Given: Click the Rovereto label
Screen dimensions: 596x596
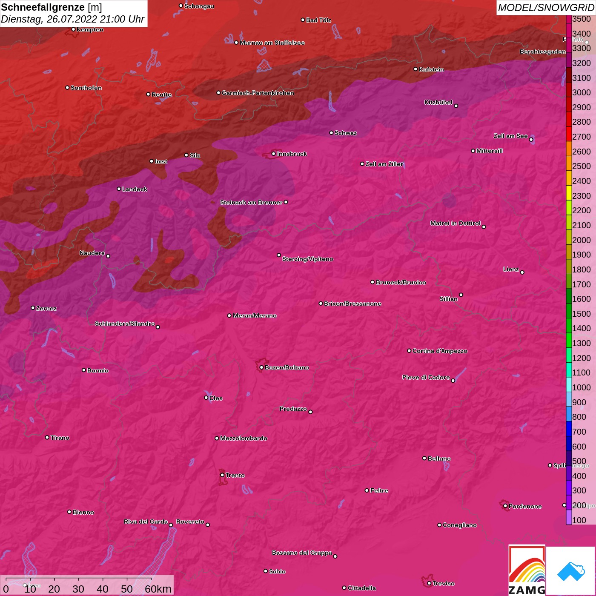Looking at the screenshot, I should (190, 521).
